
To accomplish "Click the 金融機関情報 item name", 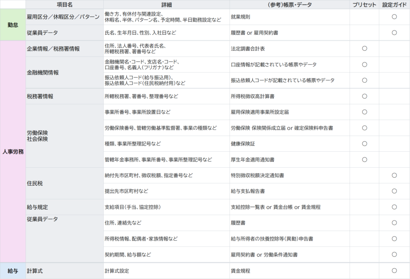I will (43, 72).
